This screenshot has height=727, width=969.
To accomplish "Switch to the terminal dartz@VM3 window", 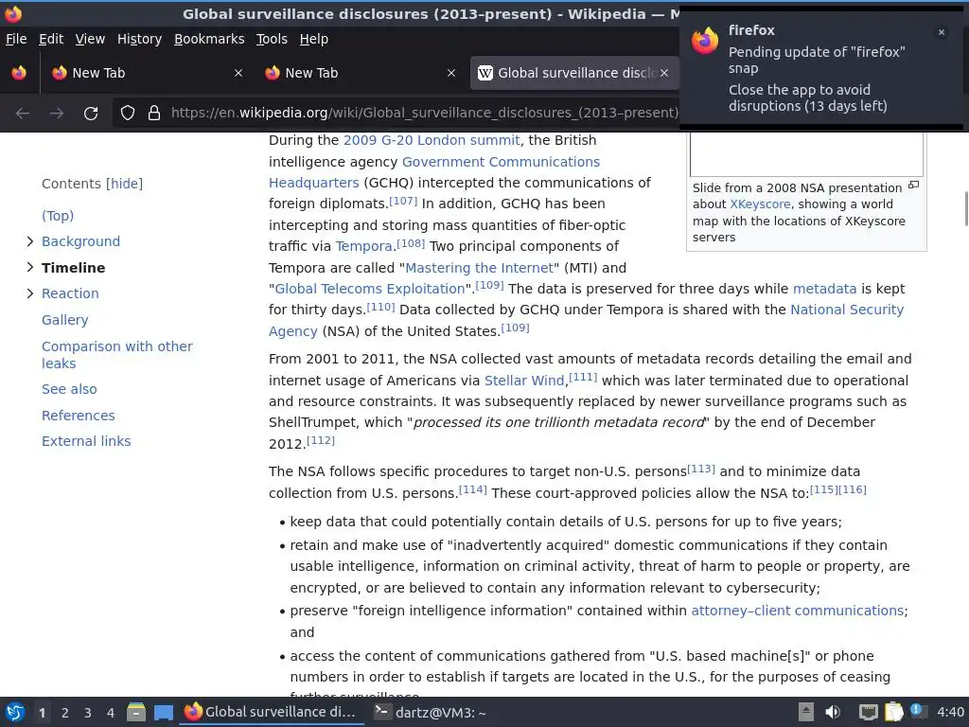I will [431, 713].
